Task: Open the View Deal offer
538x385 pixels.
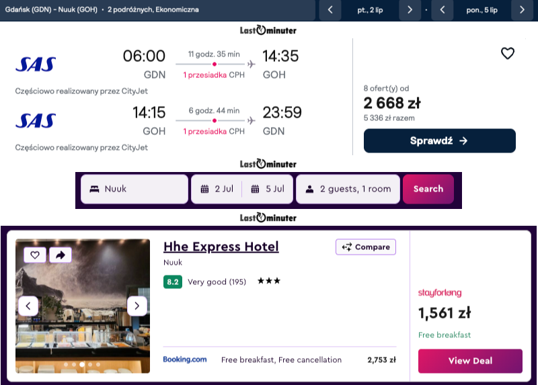Action: tap(470, 361)
